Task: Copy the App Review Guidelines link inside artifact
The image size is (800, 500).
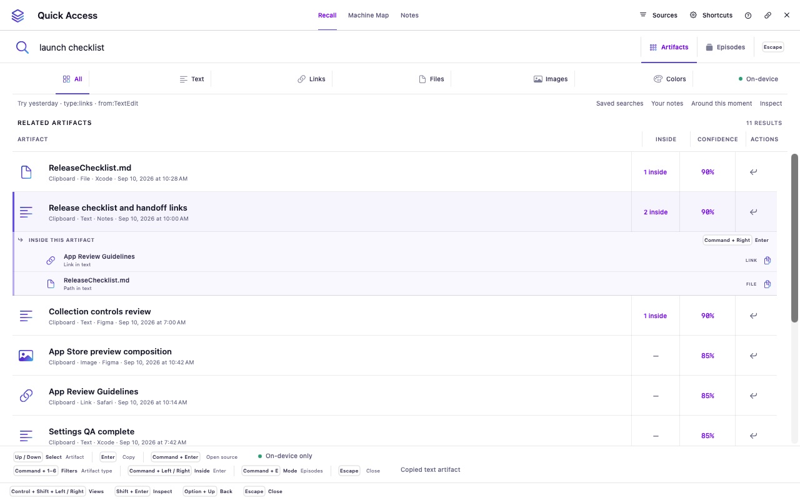Action: (x=767, y=261)
